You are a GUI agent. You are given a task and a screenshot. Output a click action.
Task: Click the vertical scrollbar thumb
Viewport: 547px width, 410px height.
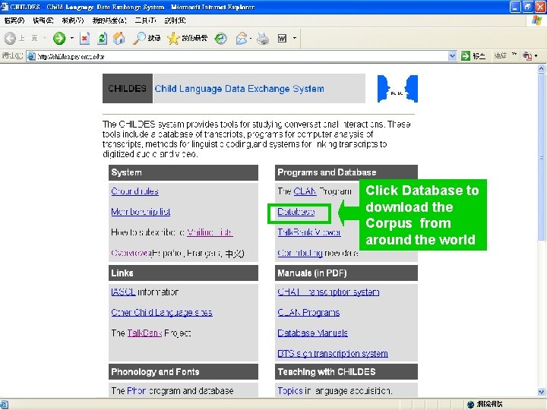click(x=542, y=157)
